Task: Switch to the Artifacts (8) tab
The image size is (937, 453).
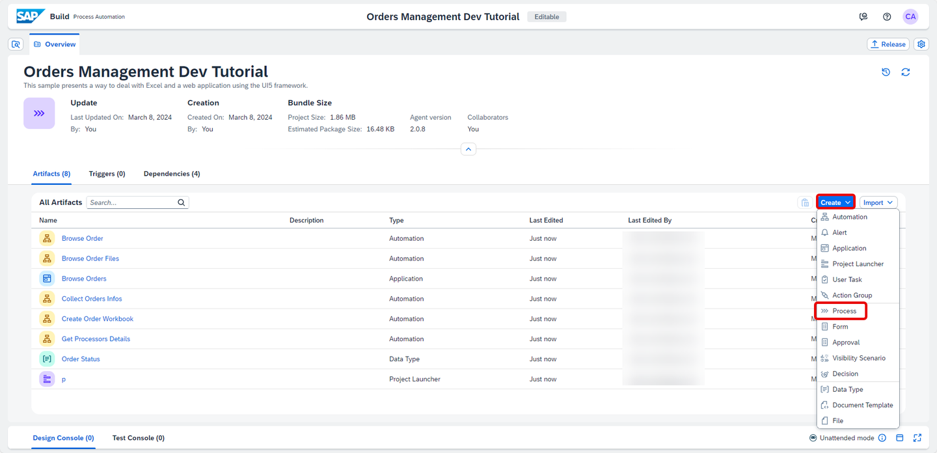Action: pos(51,174)
